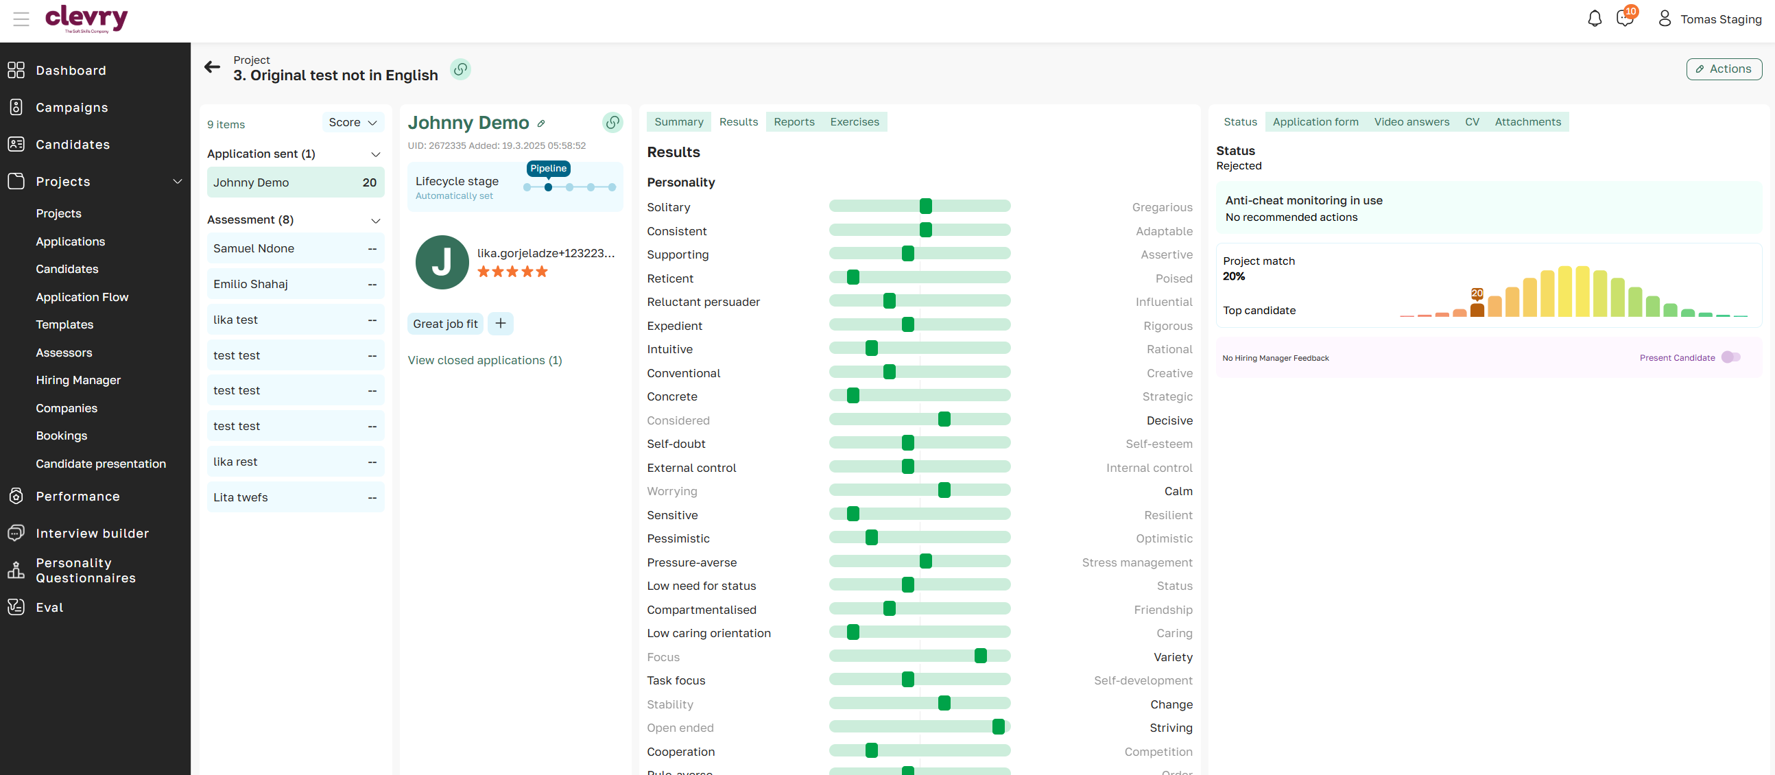Click the user profile icon in header
Image resolution: width=1775 pixels, height=775 pixels.
(1664, 19)
